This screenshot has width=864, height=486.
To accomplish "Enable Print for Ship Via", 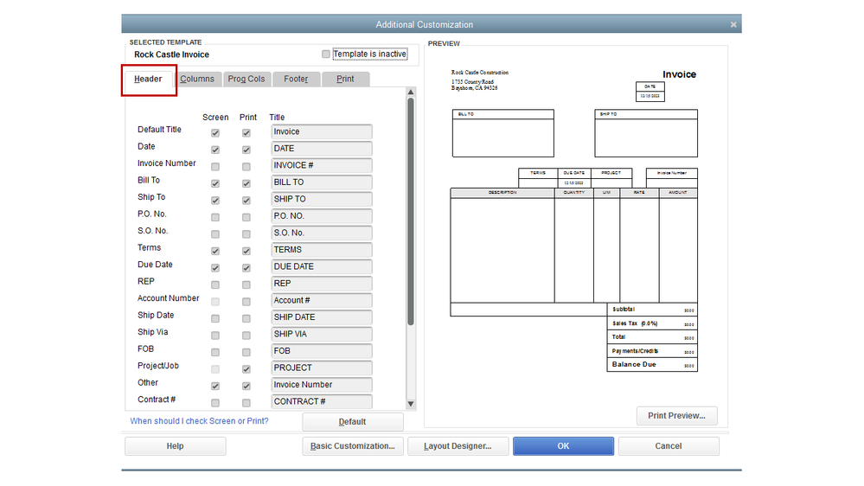I will coord(246,336).
